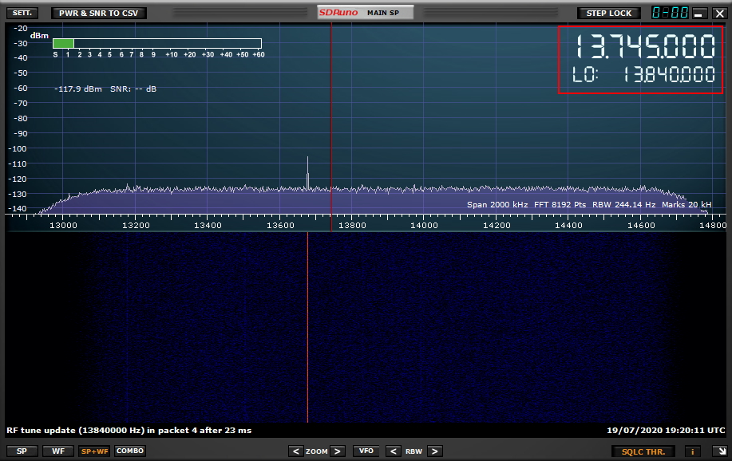Click the resize arrow icon bottom corner

click(x=720, y=451)
